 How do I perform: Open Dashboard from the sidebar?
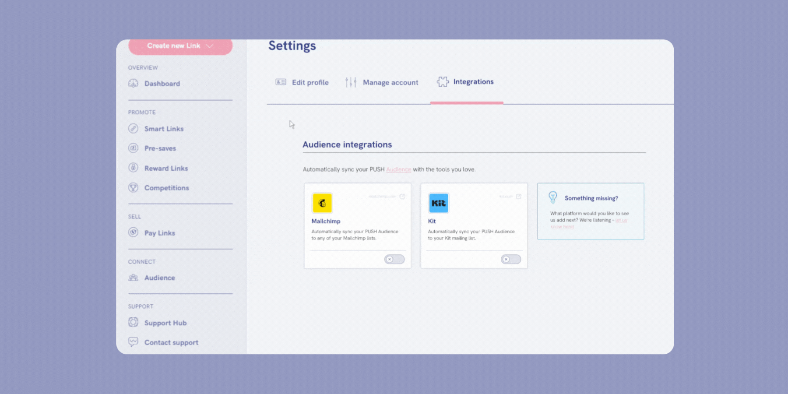click(154, 83)
